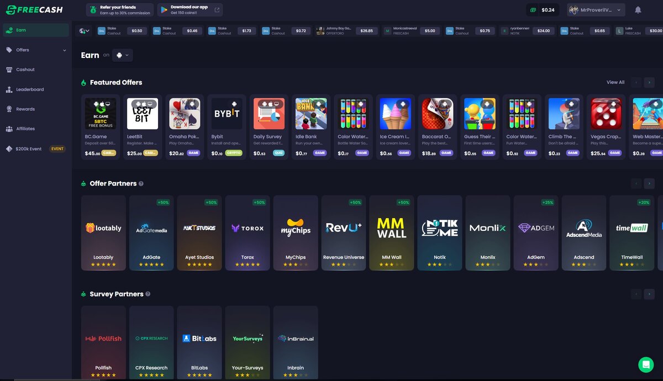Expand the Offers sidebar menu

(x=36, y=50)
